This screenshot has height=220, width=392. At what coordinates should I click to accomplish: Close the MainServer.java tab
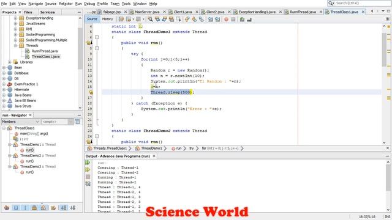click(164, 12)
